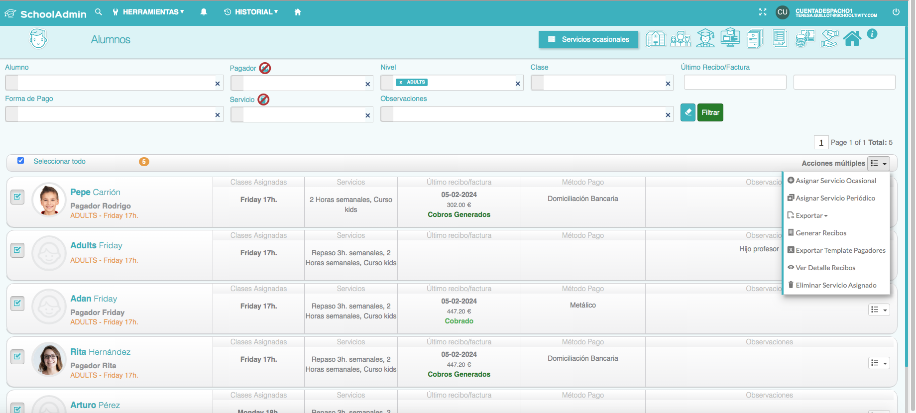Click the CU user avatar
Image resolution: width=916 pixels, height=413 pixels.
coord(783,12)
